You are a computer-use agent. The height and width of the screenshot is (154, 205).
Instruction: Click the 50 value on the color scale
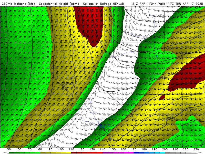(9, 149)
